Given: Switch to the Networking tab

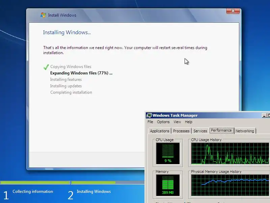Looking at the screenshot, I should coord(245,131).
